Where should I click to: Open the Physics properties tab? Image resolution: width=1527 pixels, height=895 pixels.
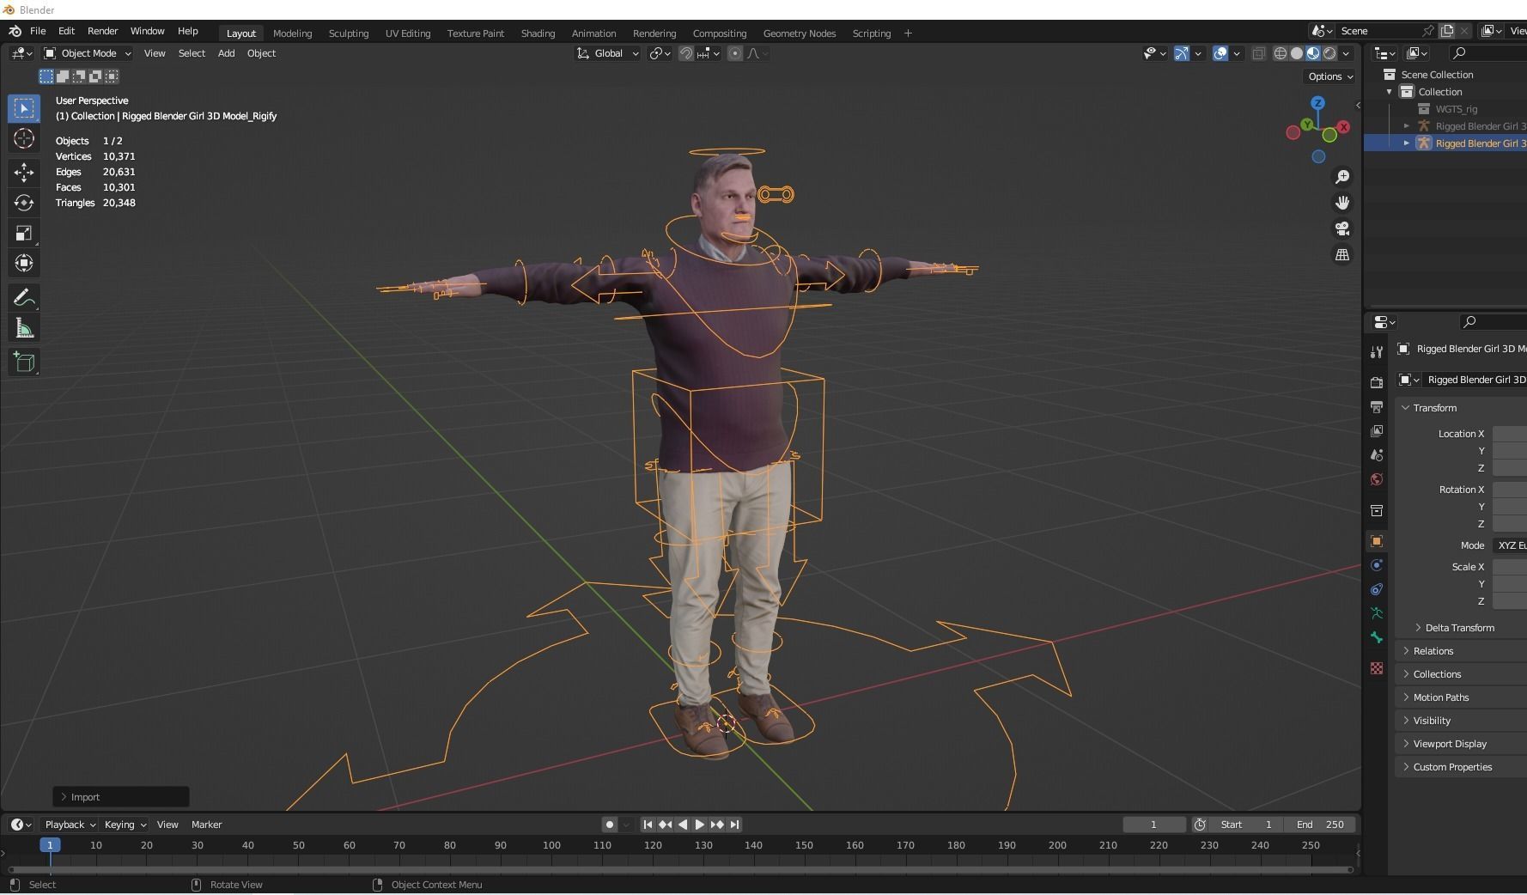(1376, 589)
